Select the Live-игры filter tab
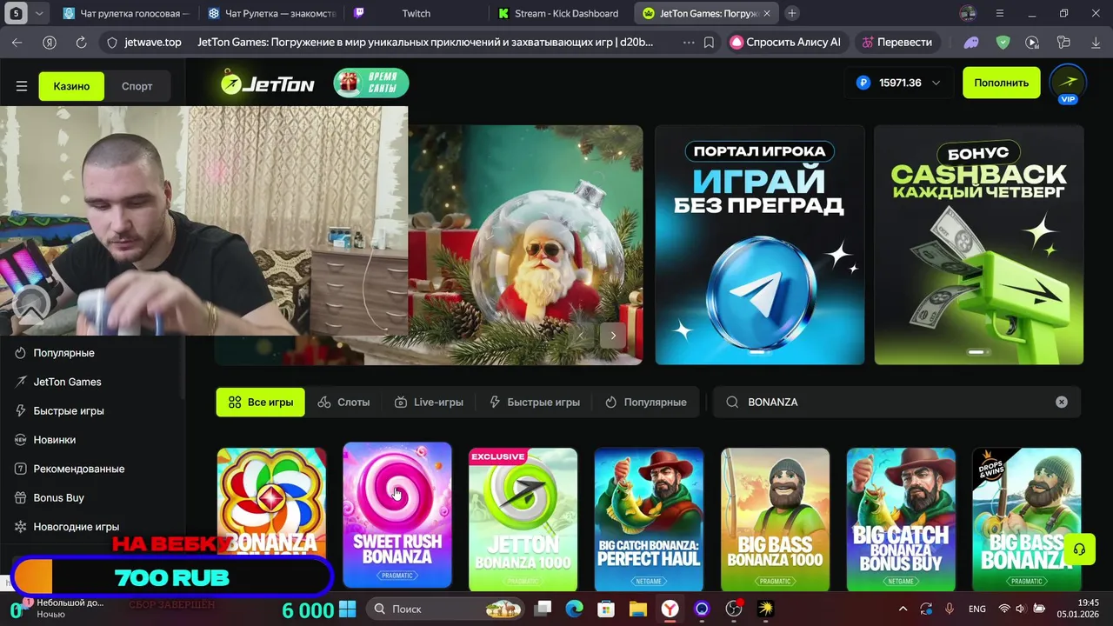The height and width of the screenshot is (626, 1113). (x=429, y=402)
